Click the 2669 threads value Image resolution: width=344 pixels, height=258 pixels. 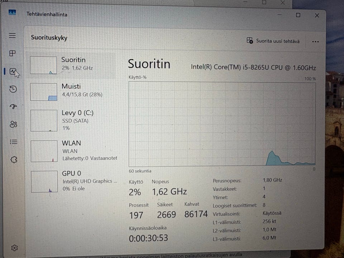167,215
